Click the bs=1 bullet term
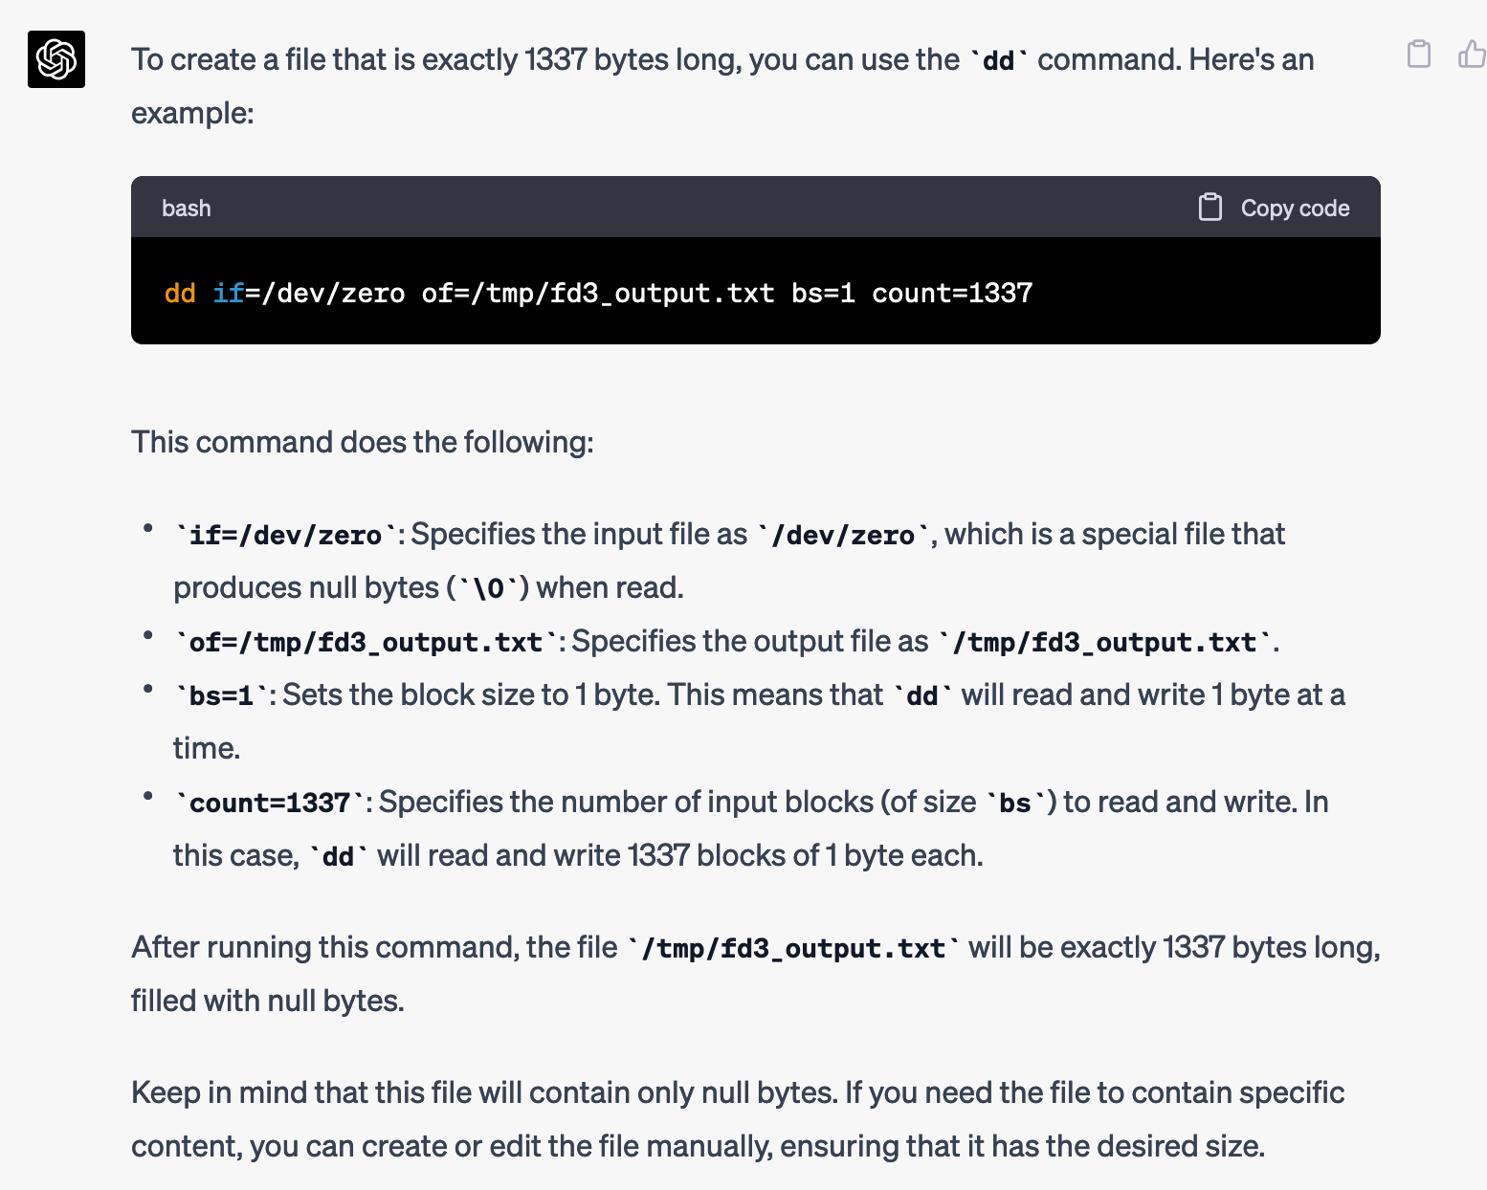The height and width of the screenshot is (1190, 1487). point(221,696)
